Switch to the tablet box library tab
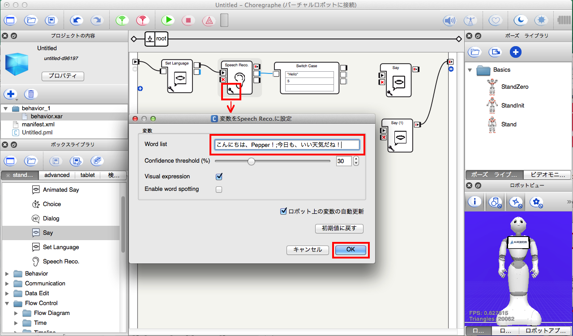Image resolution: width=573 pixels, height=336 pixels. tap(88, 175)
